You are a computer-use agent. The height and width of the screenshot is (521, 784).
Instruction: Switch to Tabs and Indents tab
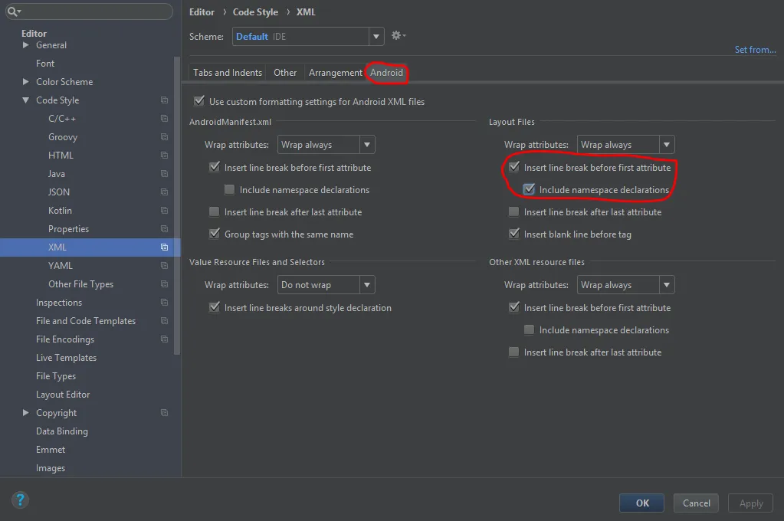228,73
